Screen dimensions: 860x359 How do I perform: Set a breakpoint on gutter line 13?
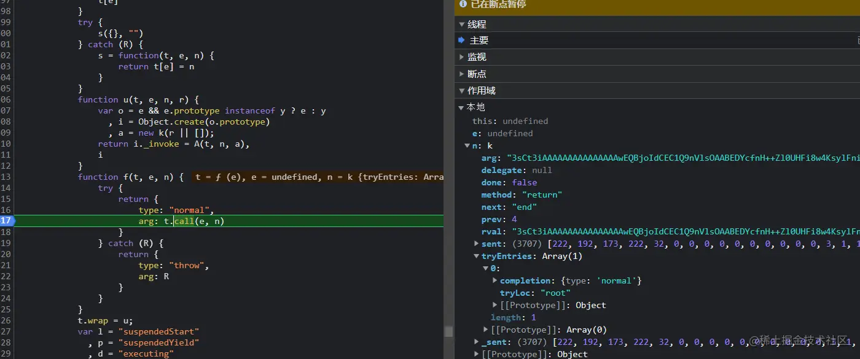pos(7,177)
